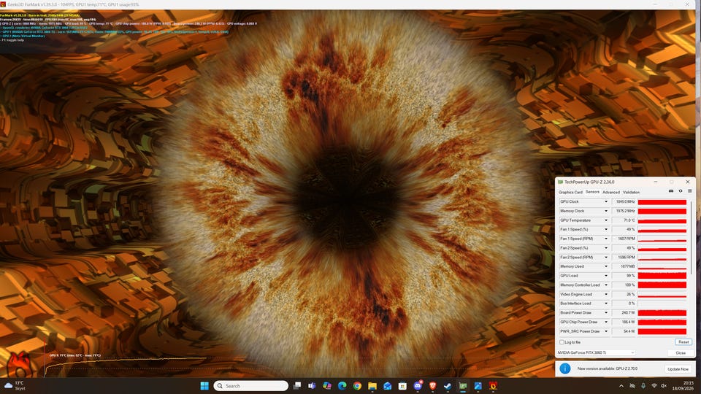Switch to the Graphics Card tab
Screen dimensions: 701x394
tap(570, 193)
